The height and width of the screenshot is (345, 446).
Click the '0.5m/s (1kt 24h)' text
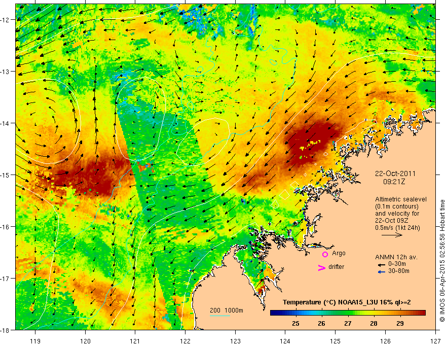point(397,228)
